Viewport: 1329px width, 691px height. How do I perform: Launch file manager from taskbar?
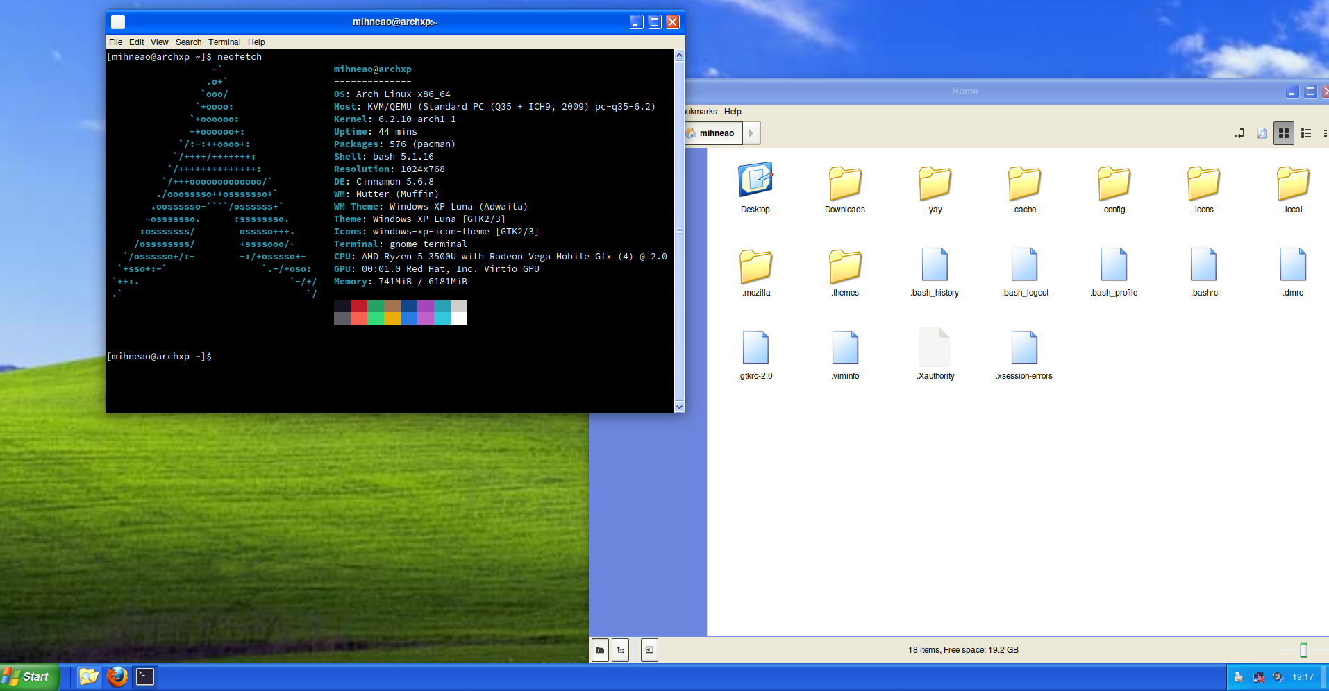pyautogui.click(x=88, y=676)
